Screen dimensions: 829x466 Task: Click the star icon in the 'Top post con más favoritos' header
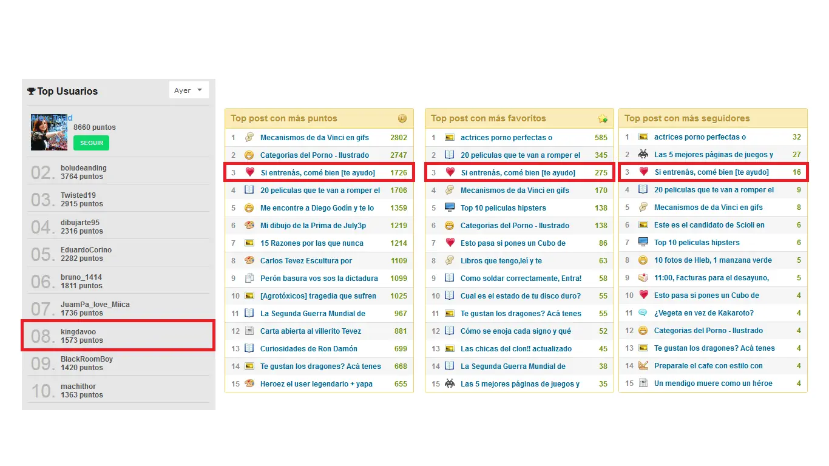coord(602,118)
